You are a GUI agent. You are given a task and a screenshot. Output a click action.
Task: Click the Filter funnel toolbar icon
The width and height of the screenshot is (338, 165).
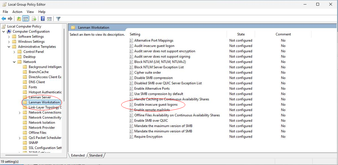click(x=58, y=19)
